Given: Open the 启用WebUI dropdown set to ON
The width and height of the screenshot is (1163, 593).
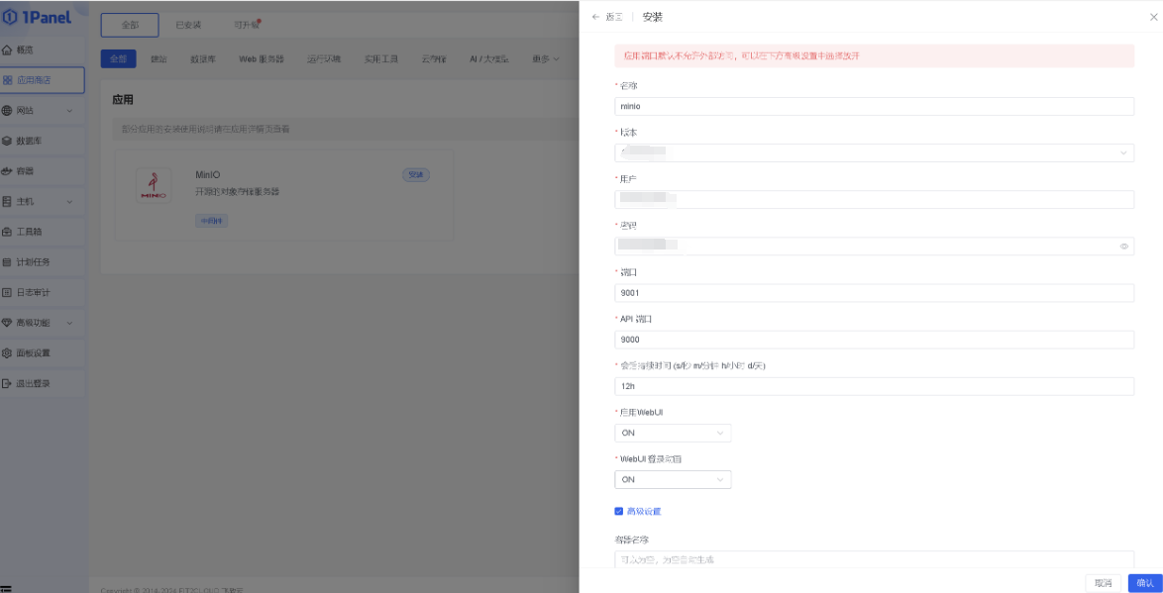Looking at the screenshot, I should 673,433.
